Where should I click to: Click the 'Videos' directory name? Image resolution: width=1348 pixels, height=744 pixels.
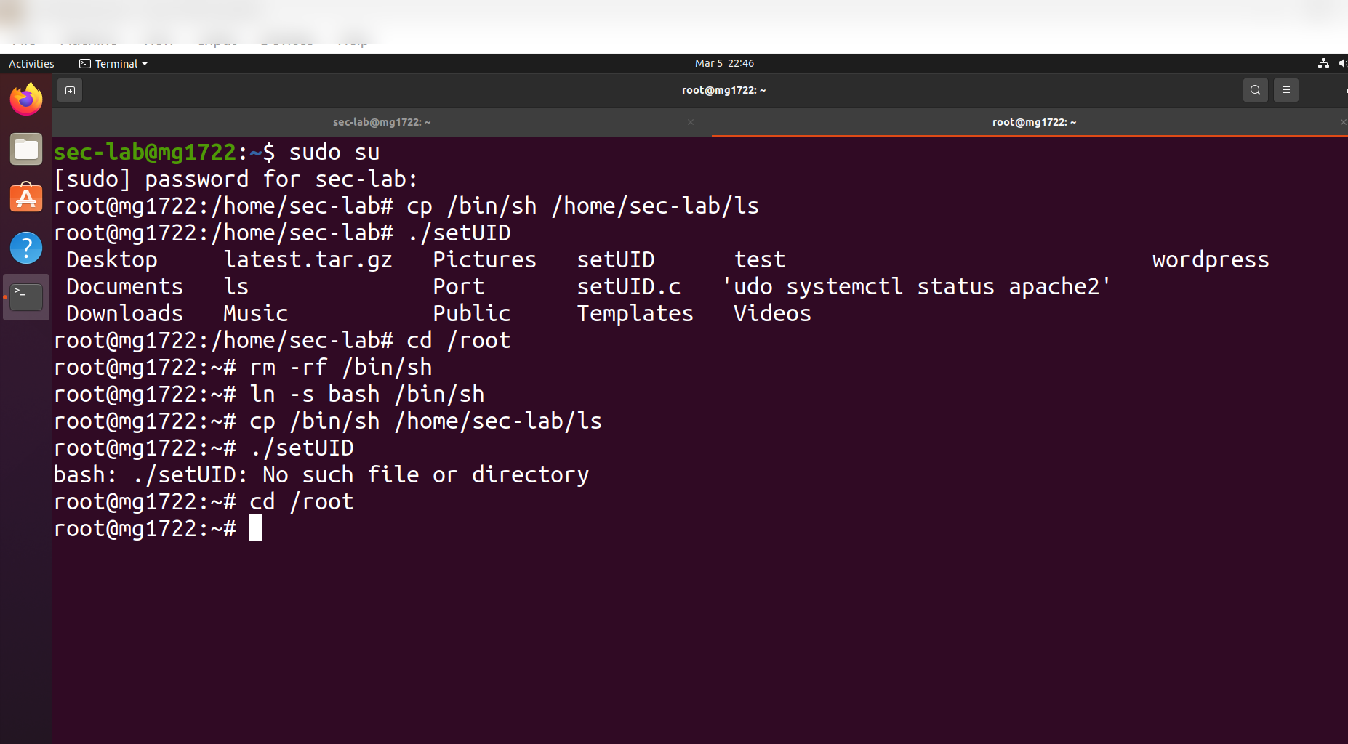tap(772, 314)
